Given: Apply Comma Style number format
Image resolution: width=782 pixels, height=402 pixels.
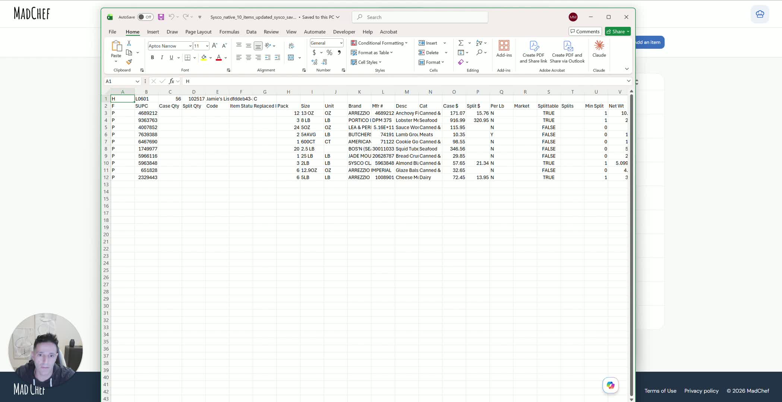Looking at the screenshot, I should (339, 52).
